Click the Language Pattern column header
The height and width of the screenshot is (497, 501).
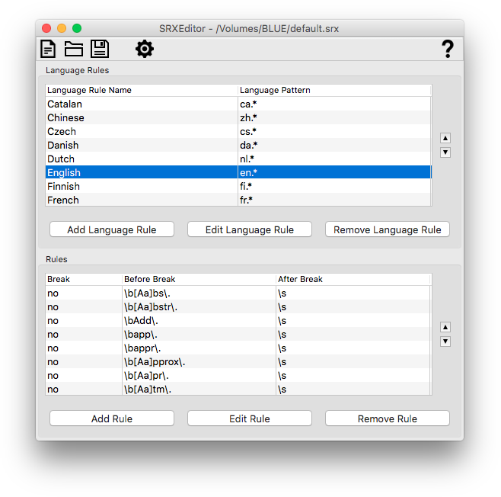pos(334,90)
